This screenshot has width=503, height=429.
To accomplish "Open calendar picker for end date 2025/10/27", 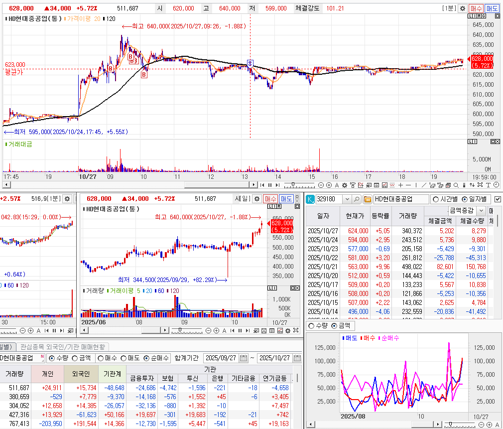I will click(297, 358).
